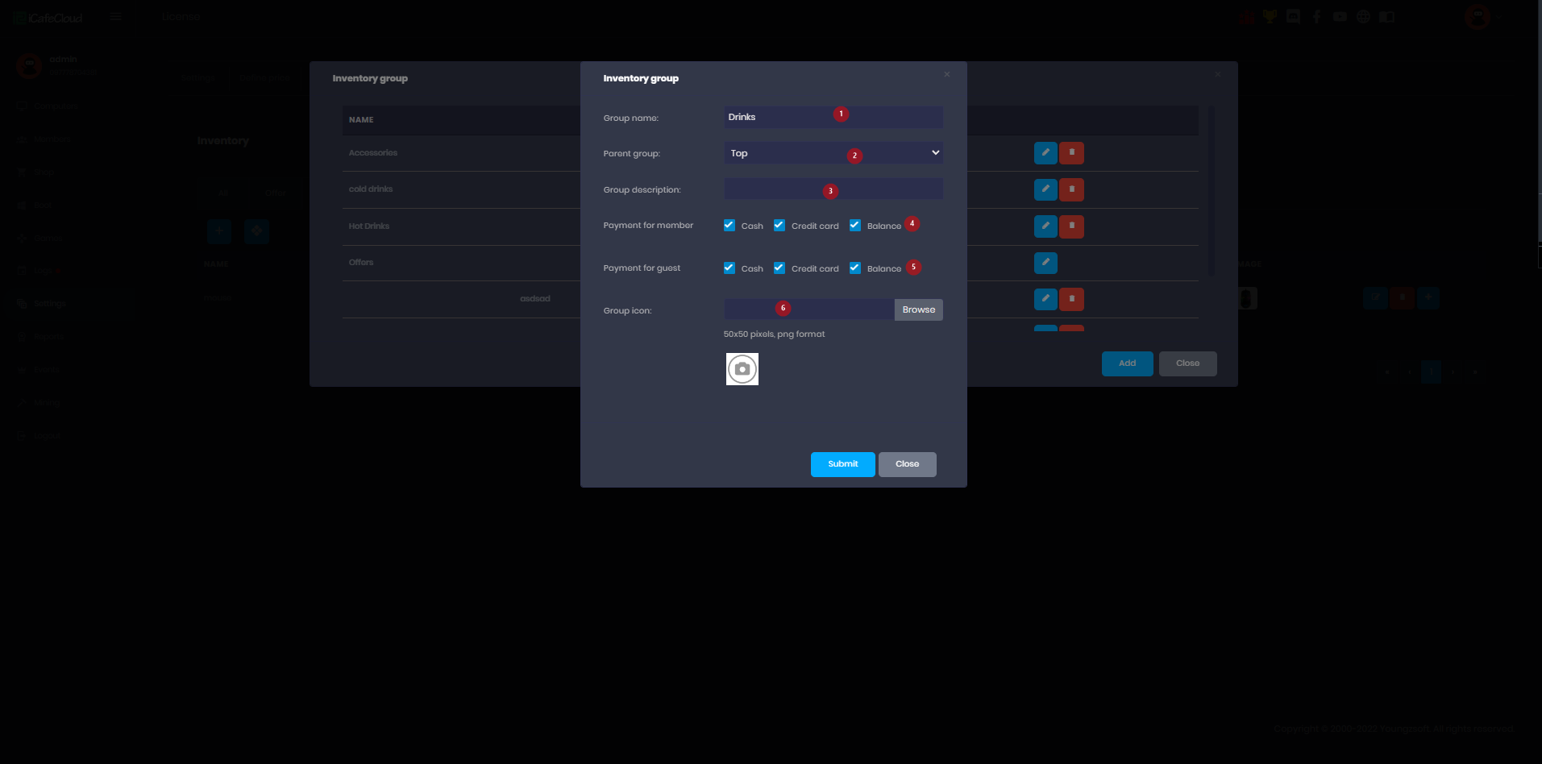
Task: Click the edit pencil for Hot Drinks row
Action: coord(1045,226)
